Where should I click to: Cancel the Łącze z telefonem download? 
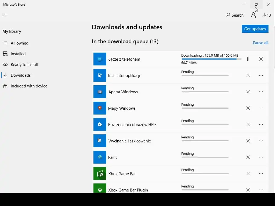[x=261, y=59]
